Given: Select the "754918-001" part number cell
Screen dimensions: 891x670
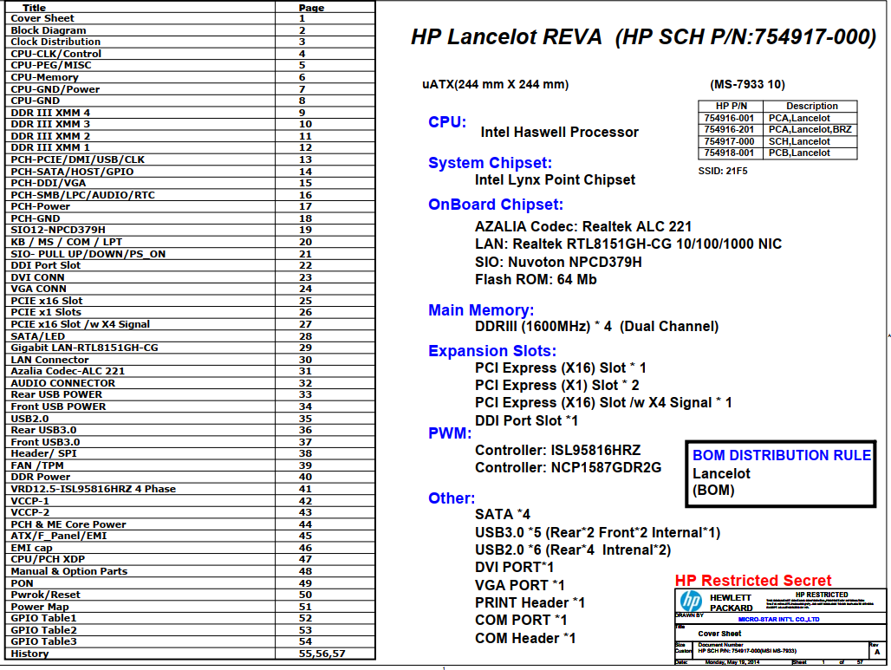Looking at the screenshot, I should click(729, 153).
